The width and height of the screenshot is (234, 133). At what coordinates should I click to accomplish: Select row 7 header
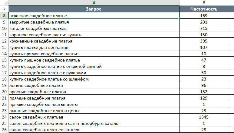[4, 9]
